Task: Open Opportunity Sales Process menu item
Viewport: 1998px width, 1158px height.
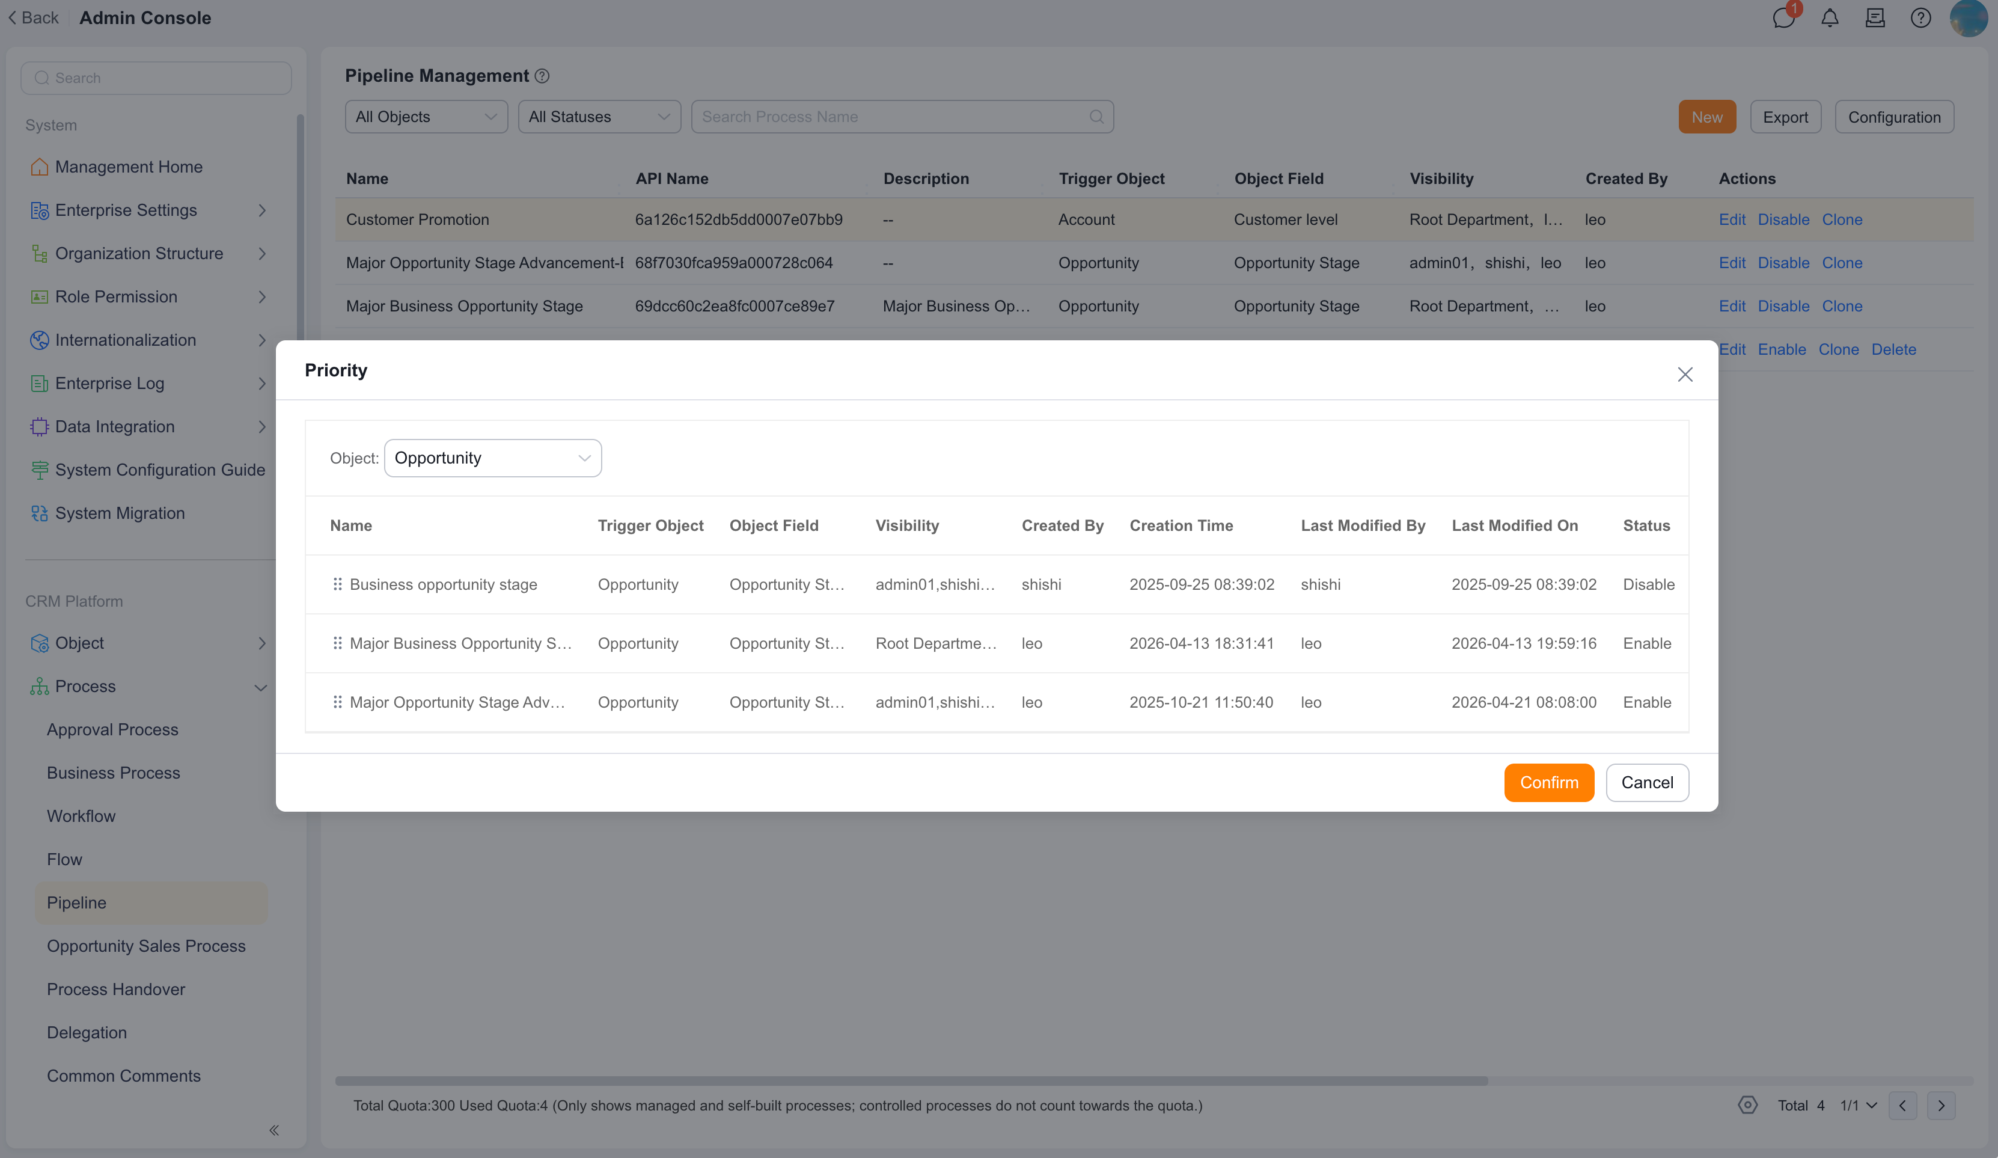Action: pos(146,945)
